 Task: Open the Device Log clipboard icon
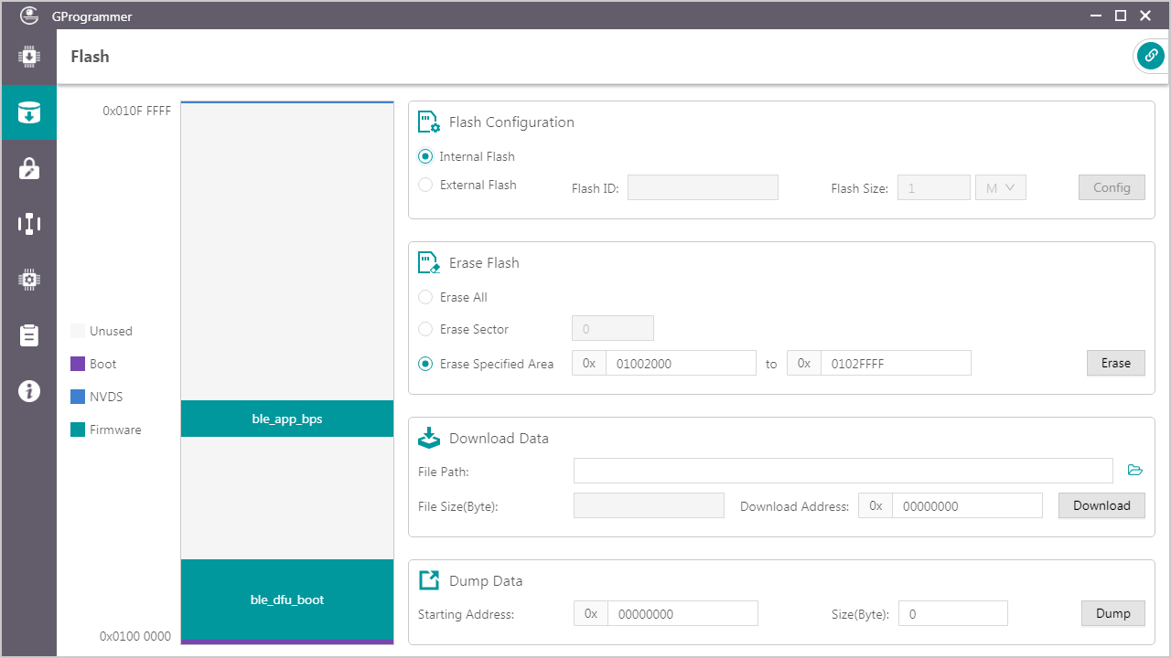tap(28, 335)
